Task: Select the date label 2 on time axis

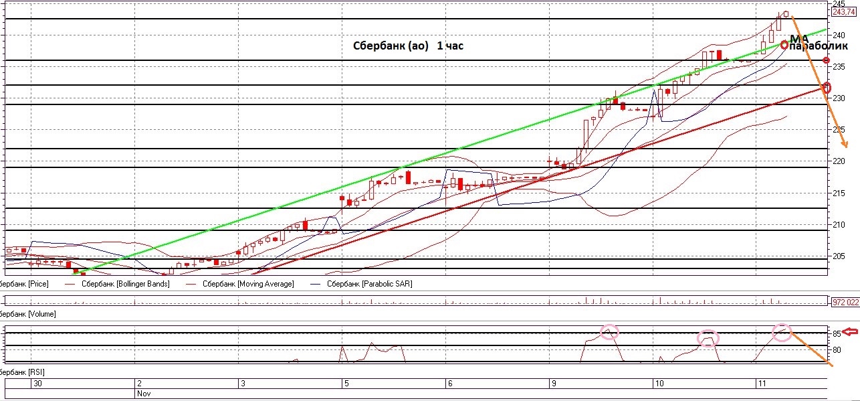Action: point(139,384)
